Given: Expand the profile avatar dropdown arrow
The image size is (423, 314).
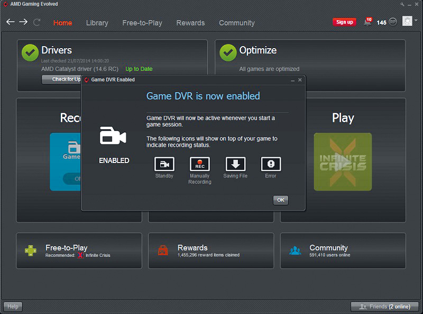Looking at the screenshot, I should point(416,21).
